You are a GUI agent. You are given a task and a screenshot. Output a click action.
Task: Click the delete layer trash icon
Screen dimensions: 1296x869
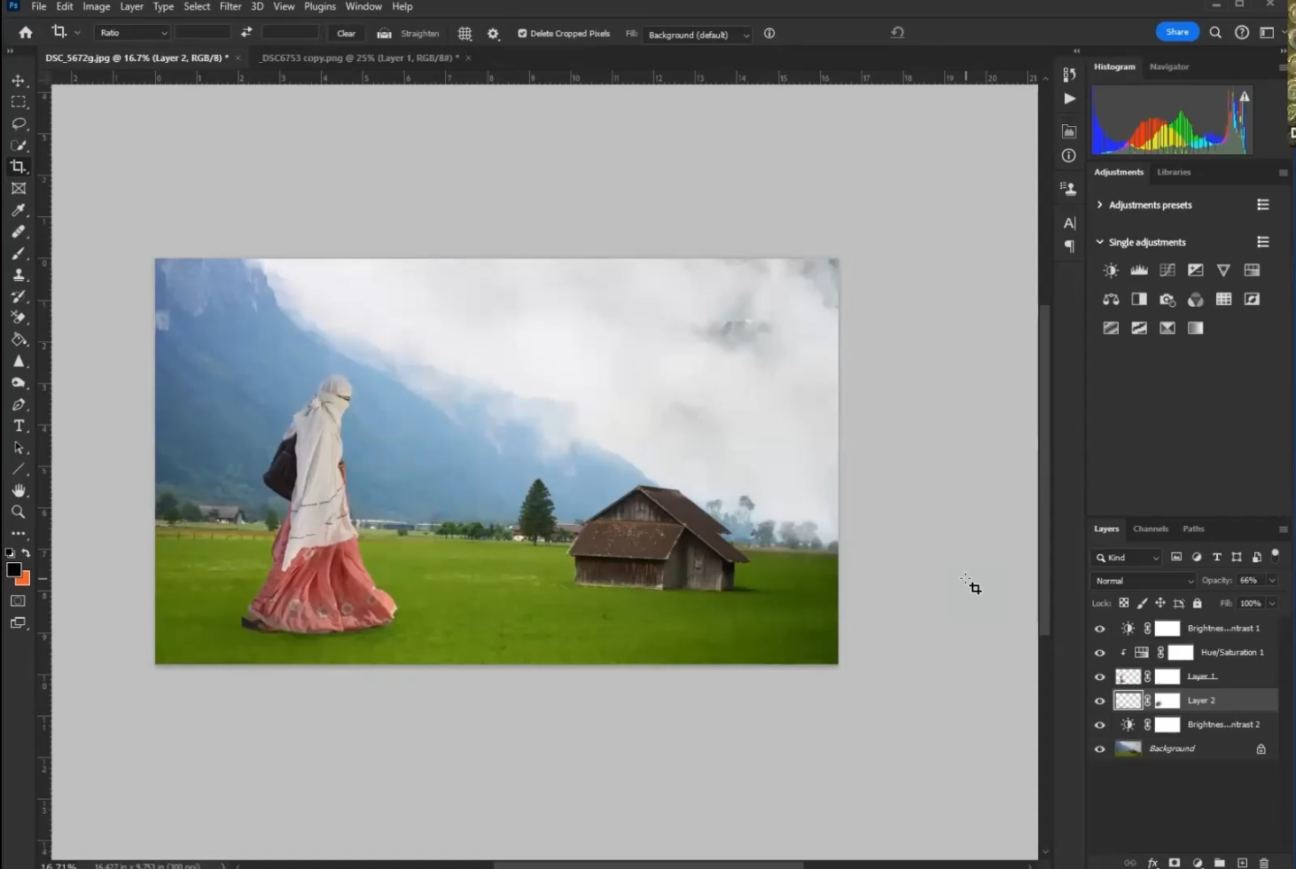1263,863
